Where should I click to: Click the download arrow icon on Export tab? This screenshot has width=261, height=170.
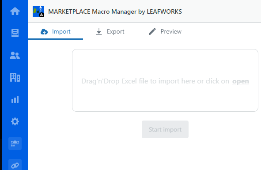[99, 31]
